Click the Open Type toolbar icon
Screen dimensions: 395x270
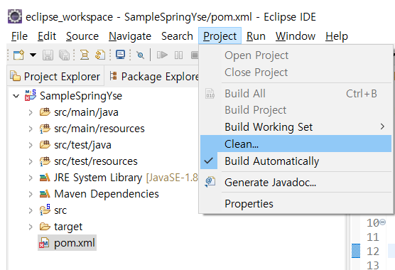85,55
